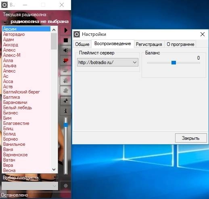
Task: Close the Настройки dialog with X
Action: pos(203,34)
